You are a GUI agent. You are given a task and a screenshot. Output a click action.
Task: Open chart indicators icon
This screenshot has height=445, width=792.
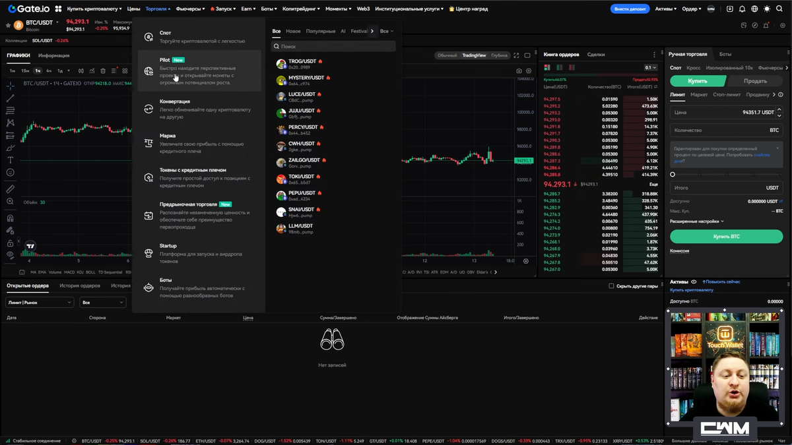pyautogui.click(x=92, y=71)
